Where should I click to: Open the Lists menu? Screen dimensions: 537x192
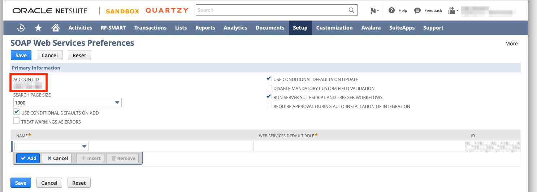pos(181,28)
